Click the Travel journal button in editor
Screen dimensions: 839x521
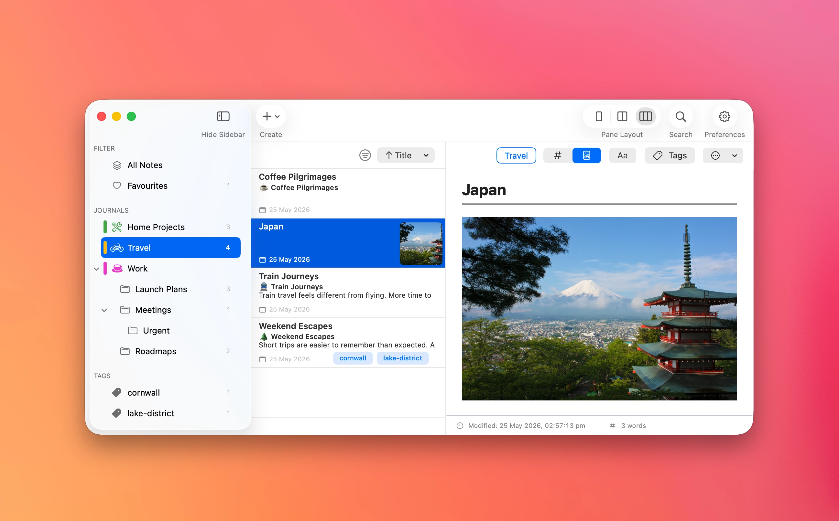tap(516, 155)
